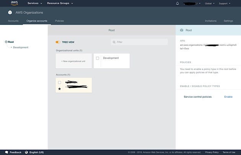Click the master account card

tap(73, 85)
